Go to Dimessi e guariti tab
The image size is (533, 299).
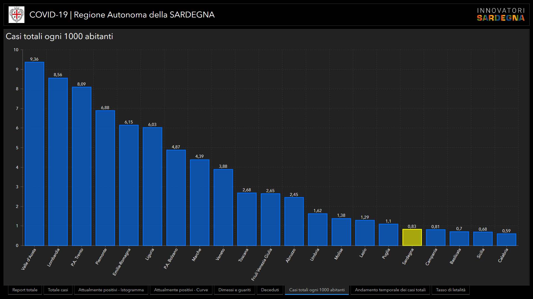click(x=234, y=290)
